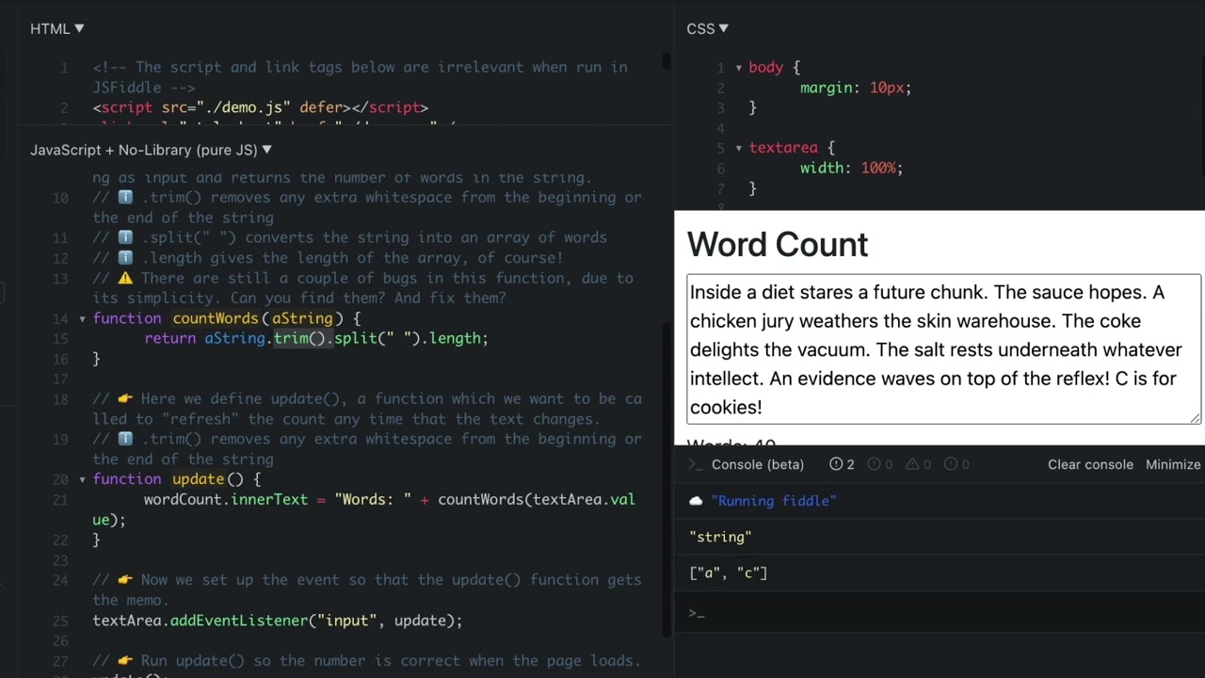Screen dimensions: 1205x678
Task: Click the .length comment on JS line 12
Action: (x=328, y=258)
